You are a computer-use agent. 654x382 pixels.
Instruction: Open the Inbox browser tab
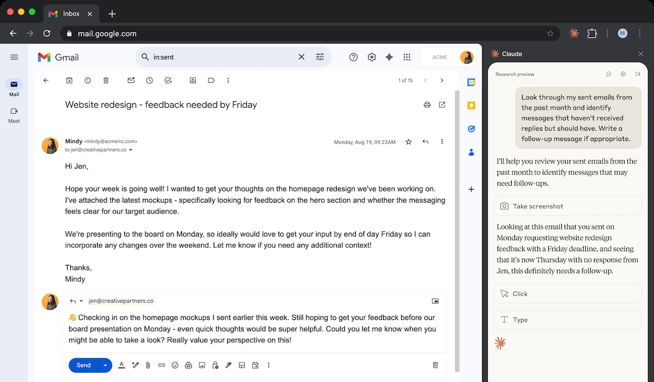71,14
